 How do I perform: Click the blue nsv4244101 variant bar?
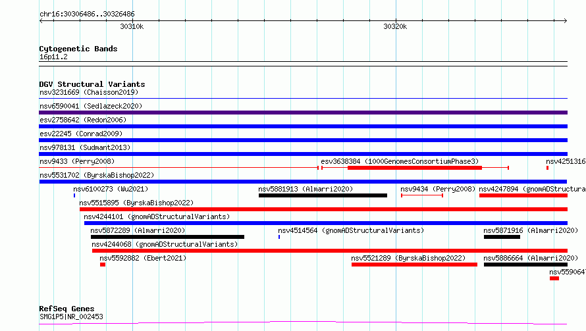[326, 223]
